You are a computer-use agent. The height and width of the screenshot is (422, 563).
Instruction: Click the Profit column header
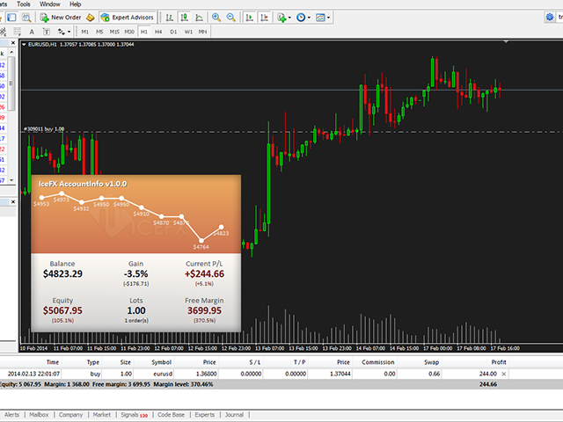click(x=499, y=362)
